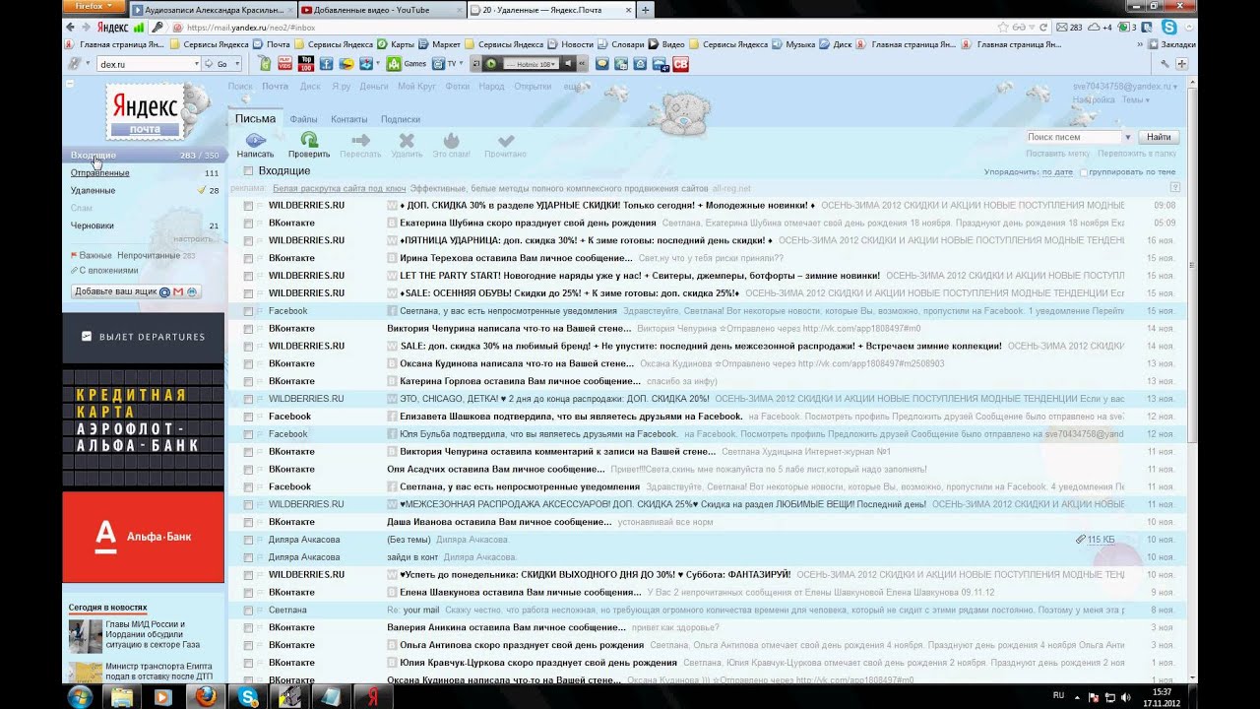Image resolution: width=1260 pixels, height=709 pixels.
Task: Switch to the Контакты tab
Action: coord(349,119)
